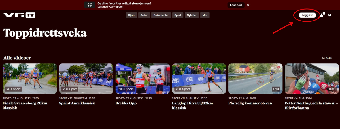Expand the Mer menu item

pyautogui.click(x=205, y=15)
